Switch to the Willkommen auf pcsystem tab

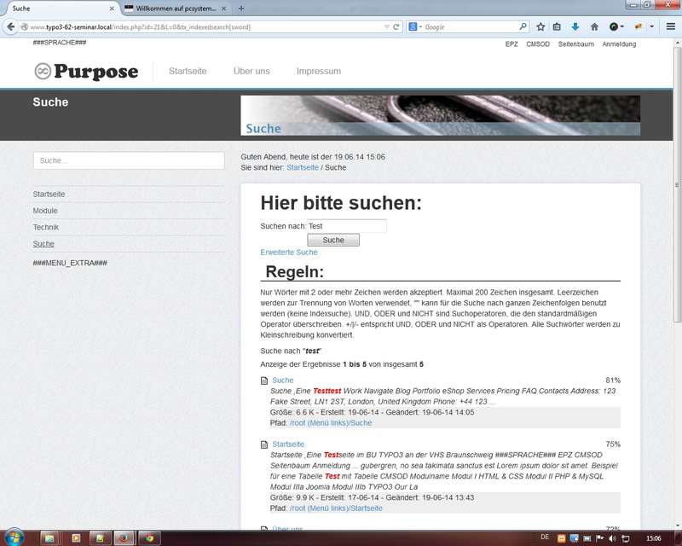coord(176,9)
